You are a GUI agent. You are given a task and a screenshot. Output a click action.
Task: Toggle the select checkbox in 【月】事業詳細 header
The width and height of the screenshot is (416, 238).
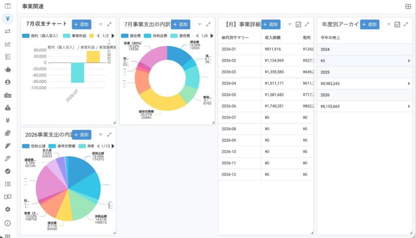click(299, 24)
